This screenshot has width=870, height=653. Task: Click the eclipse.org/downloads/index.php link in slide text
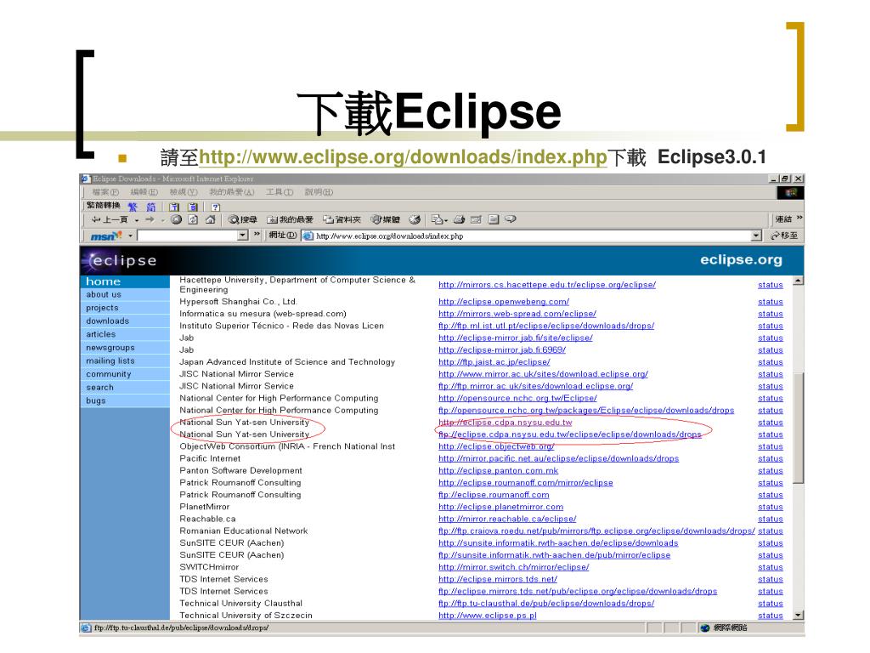pyautogui.click(x=403, y=157)
